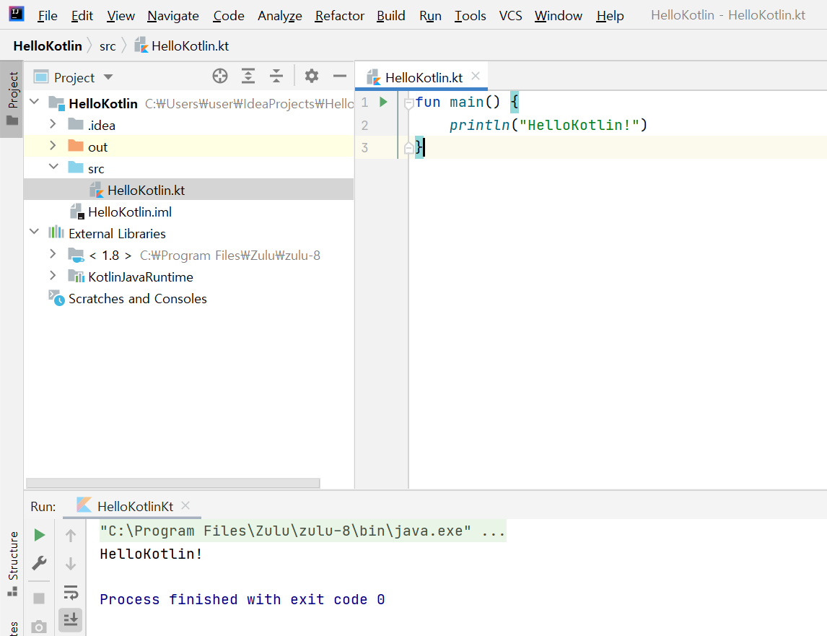
Task: Click 'Process finished with exit code 0' text
Action: (x=242, y=600)
